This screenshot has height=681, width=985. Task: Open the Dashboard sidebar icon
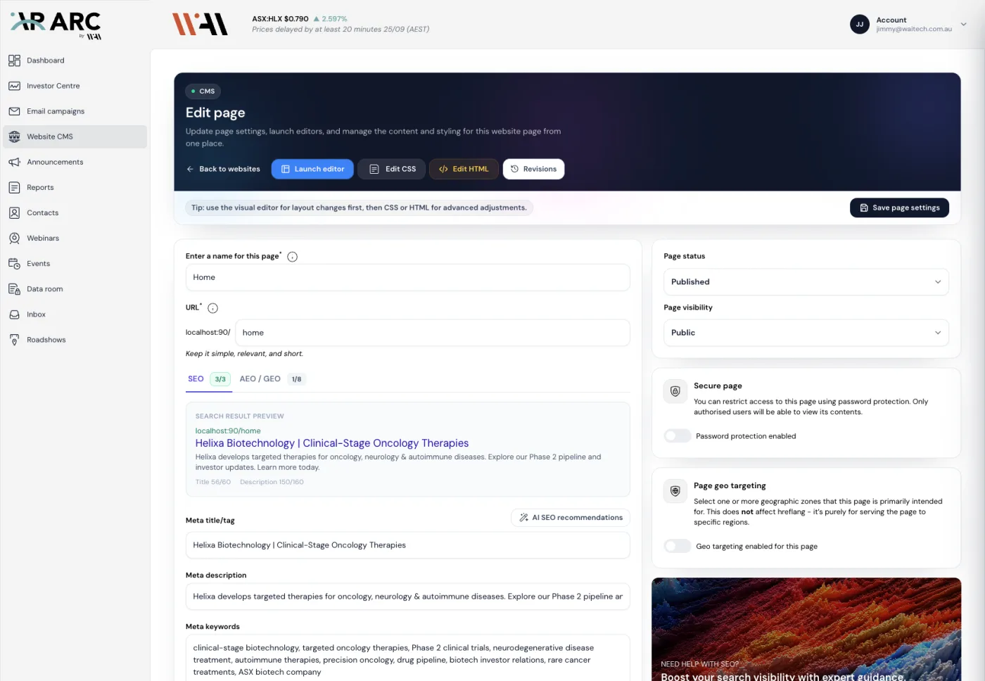point(14,61)
